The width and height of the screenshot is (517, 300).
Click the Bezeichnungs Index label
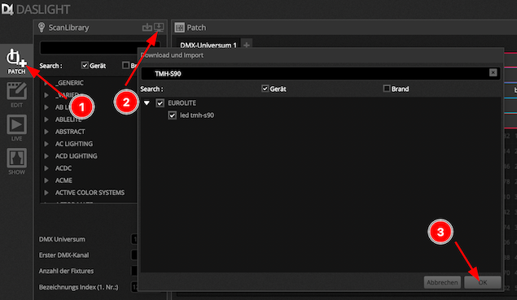(78, 287)
